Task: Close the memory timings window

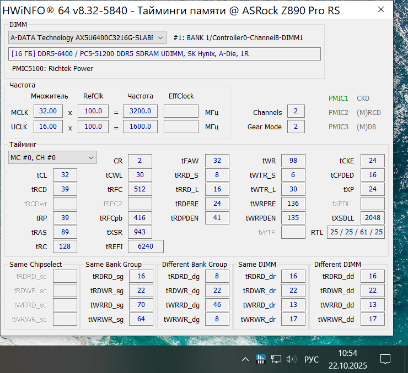Action: tap(381, 9)
